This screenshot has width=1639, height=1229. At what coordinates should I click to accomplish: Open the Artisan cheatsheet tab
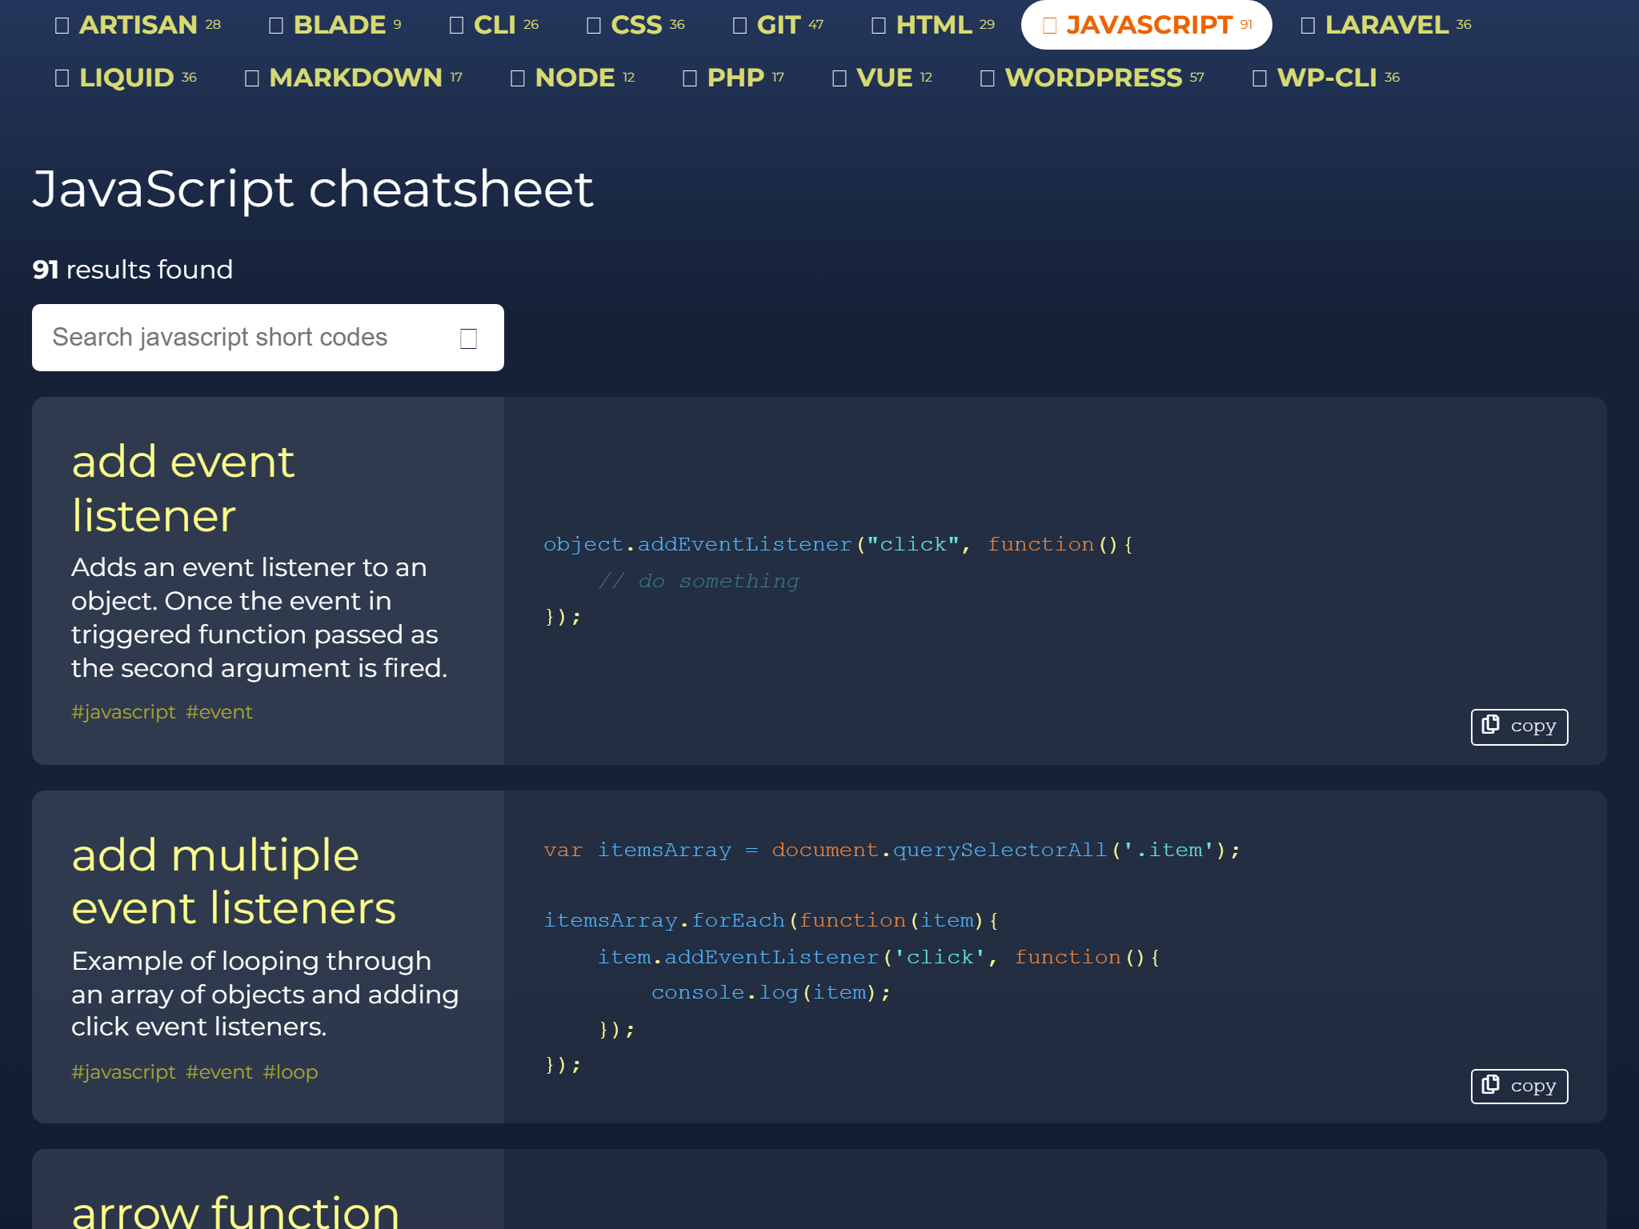tap(138, 25)
